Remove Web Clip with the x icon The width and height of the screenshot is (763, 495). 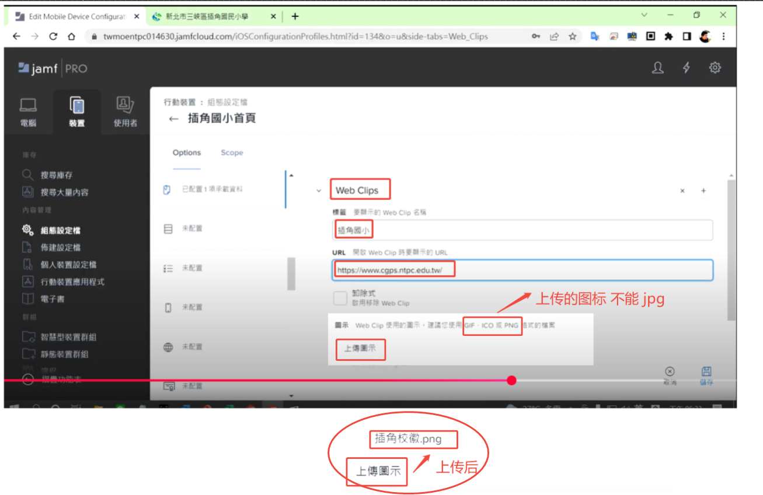pyautogui.click(x=682, y=191)
